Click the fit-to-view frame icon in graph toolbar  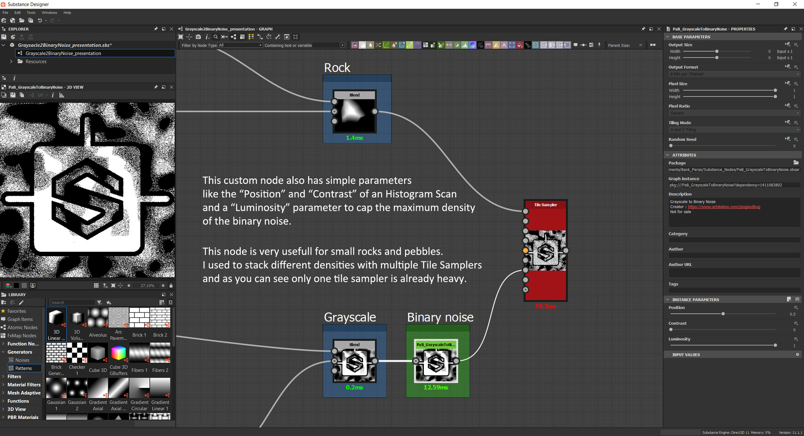click(x=180, y=37)
